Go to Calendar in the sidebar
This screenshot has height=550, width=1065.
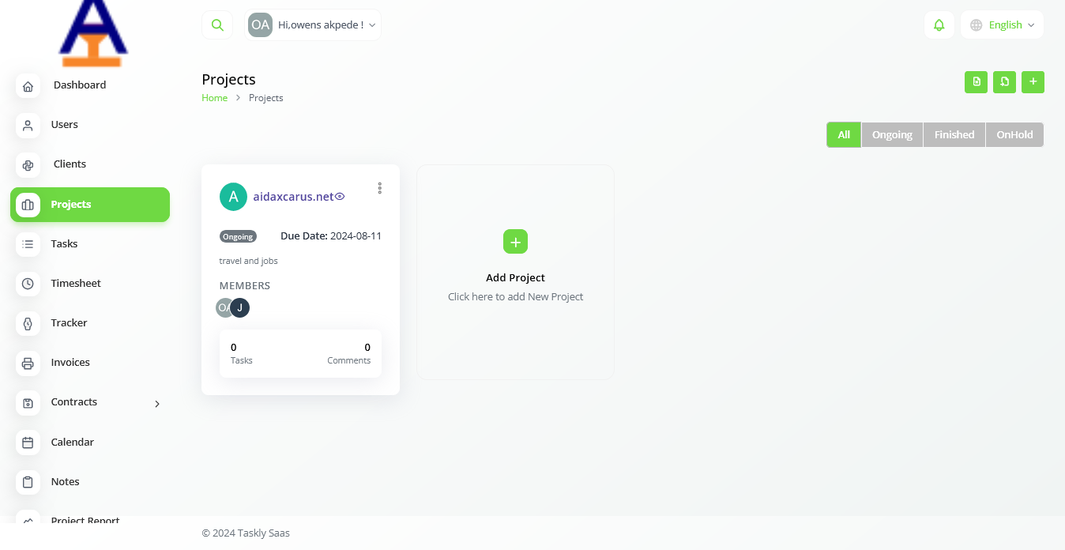pyautogui.click(x=72, y=443)
